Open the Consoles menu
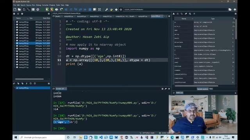The height and width of the screenshot is (140, 250). pos(45,5)
